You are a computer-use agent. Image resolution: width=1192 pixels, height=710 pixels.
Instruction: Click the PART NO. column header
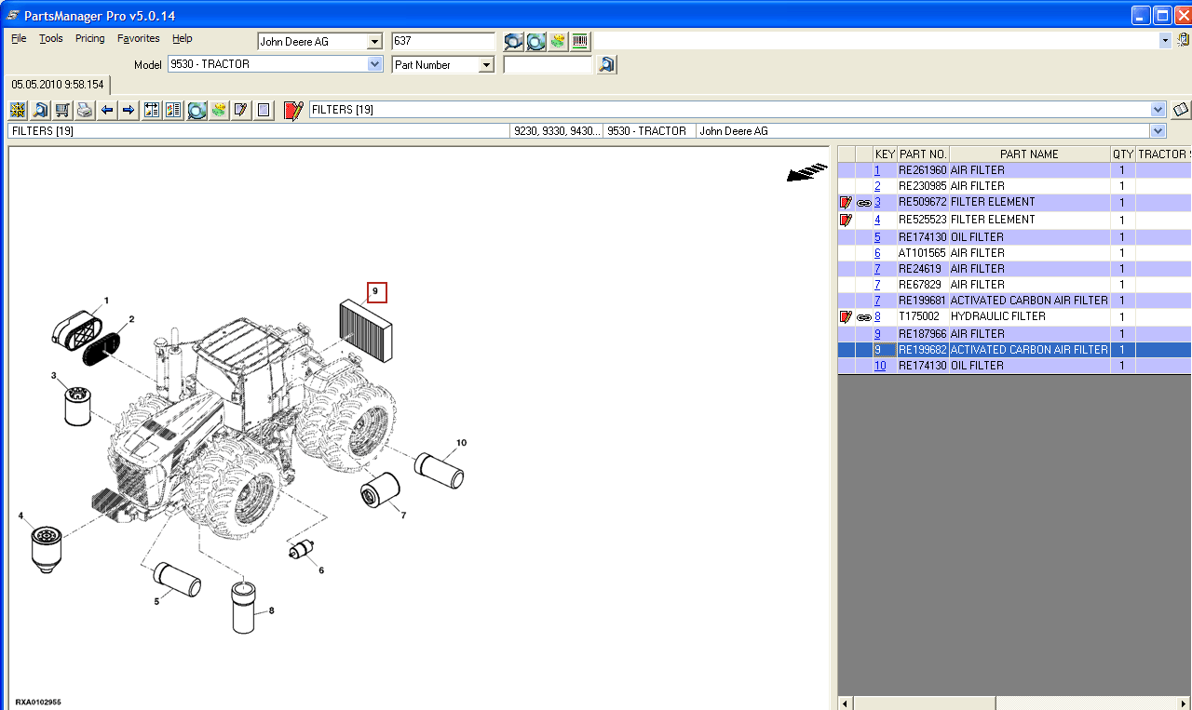[923, 154]
